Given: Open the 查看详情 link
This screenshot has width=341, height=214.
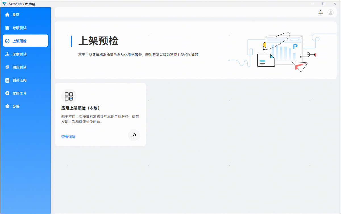Looking at the screenshot, I should tap(68, 137).
